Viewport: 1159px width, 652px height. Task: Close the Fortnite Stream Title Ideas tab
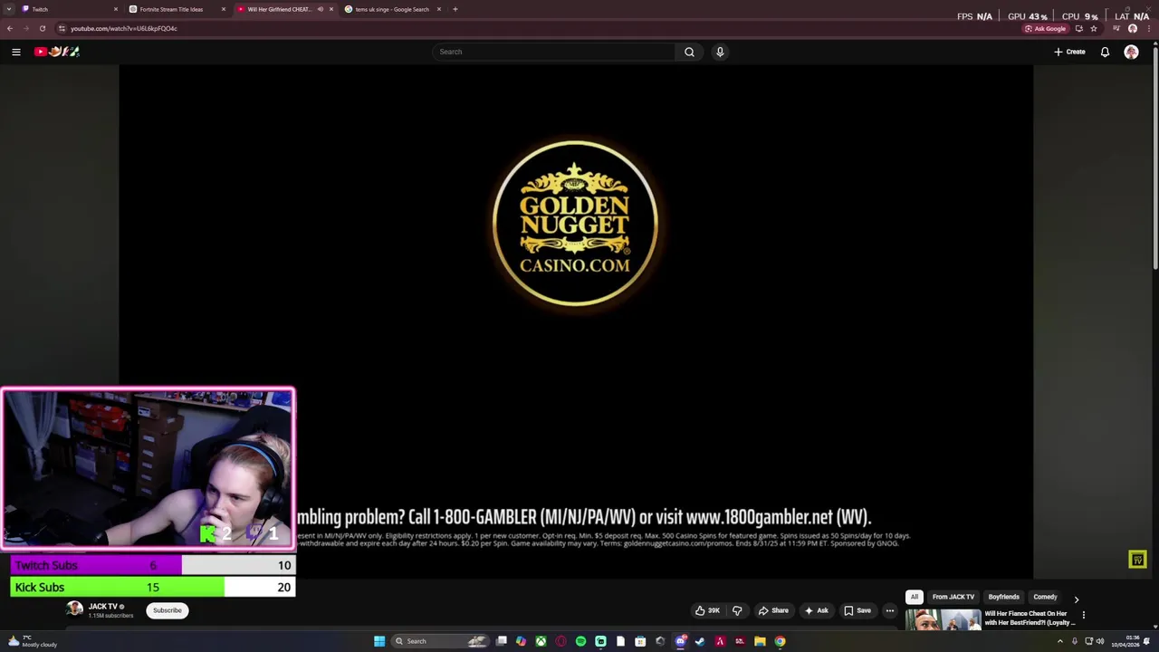(223, 9)
